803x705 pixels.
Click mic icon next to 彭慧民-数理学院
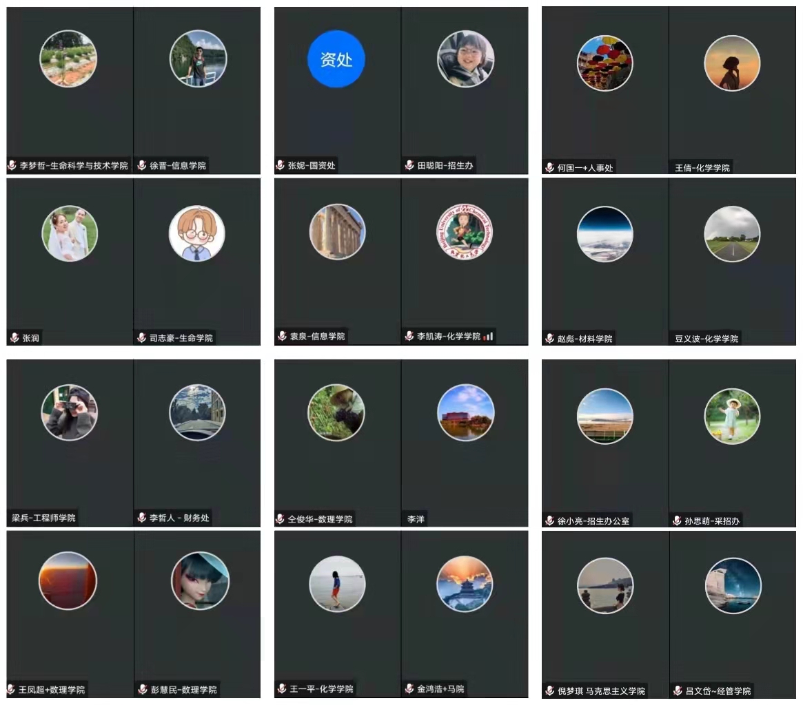point(143,690)
